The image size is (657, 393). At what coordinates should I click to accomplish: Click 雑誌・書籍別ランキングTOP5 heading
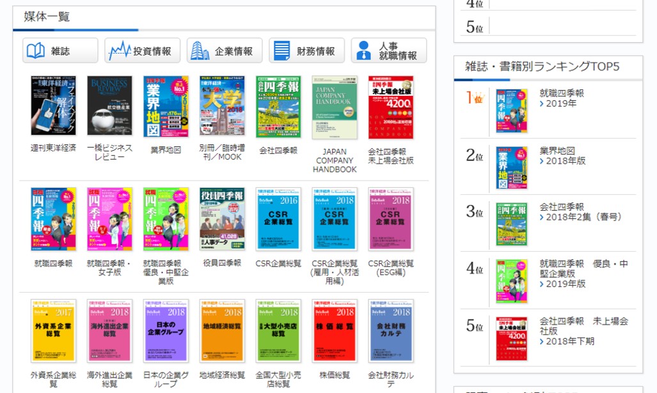tap(542, 66)
